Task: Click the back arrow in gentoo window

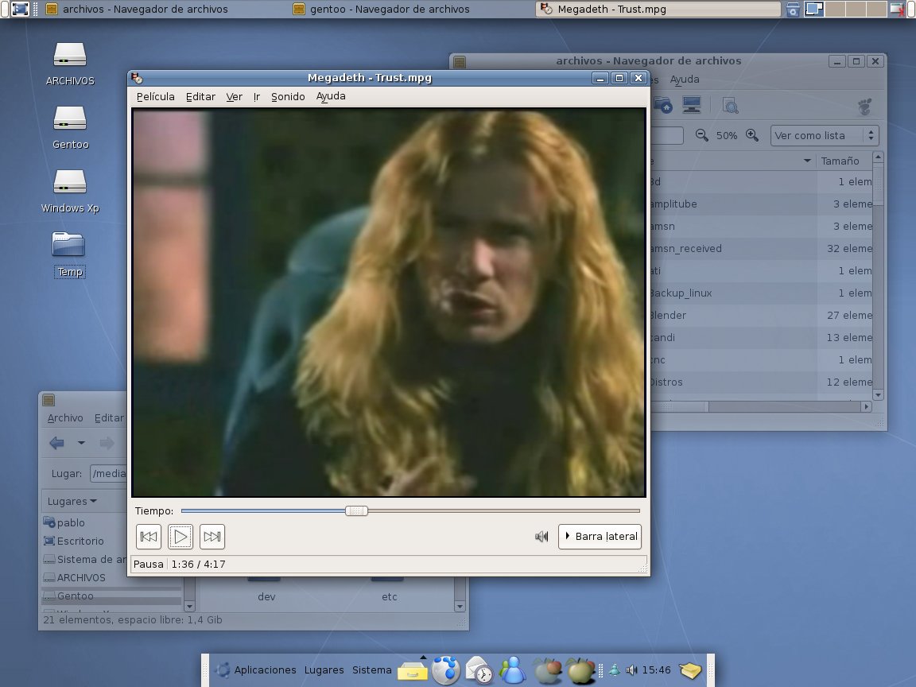Action: pos(56,443)
